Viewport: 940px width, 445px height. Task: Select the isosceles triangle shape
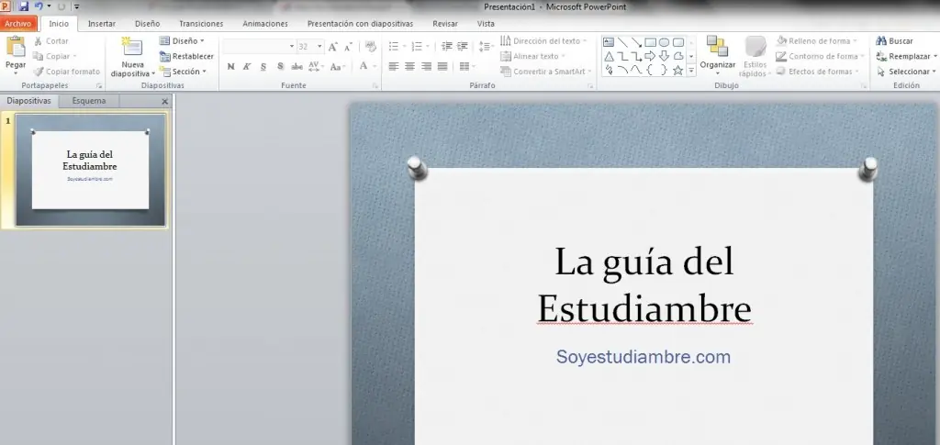coord(609,56)
